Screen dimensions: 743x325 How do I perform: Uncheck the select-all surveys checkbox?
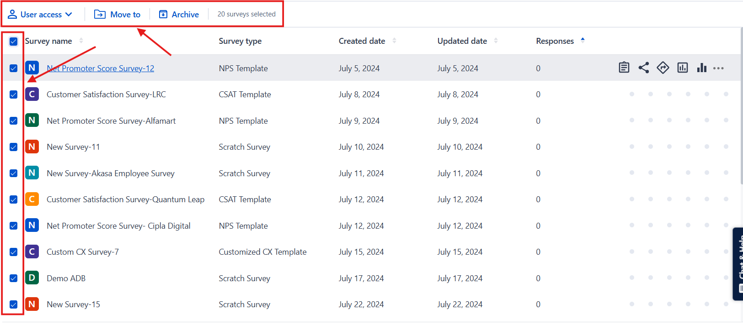pyautogui.click(x=13, y=41)
